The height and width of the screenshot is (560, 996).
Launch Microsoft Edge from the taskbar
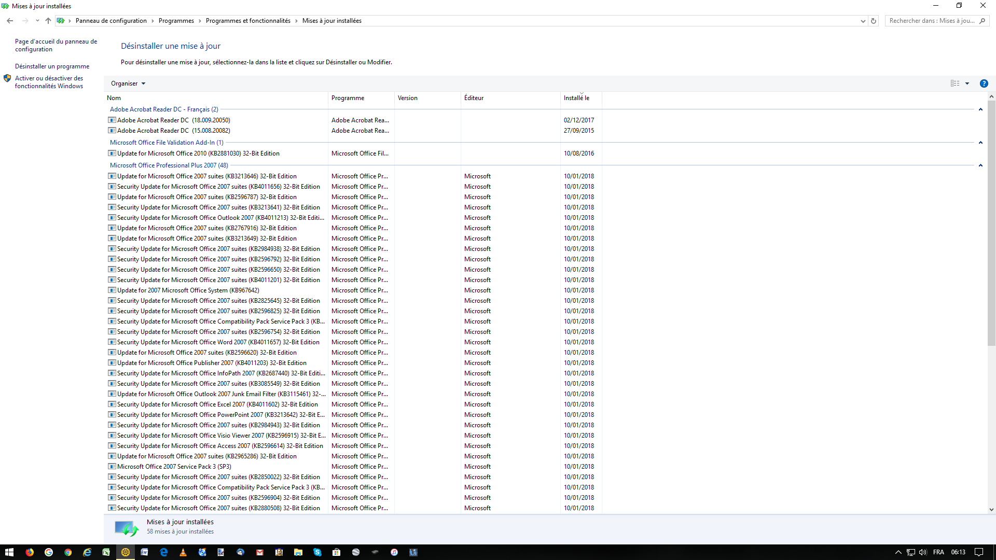[x=164, y=552]
